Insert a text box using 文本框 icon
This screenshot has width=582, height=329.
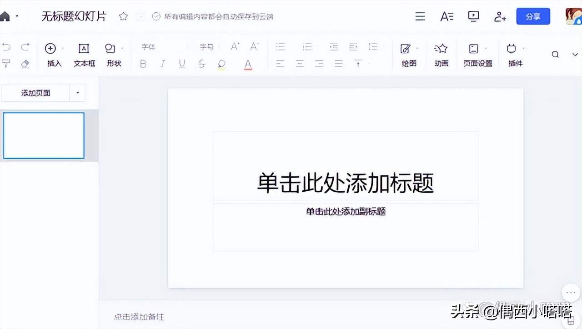84,48
